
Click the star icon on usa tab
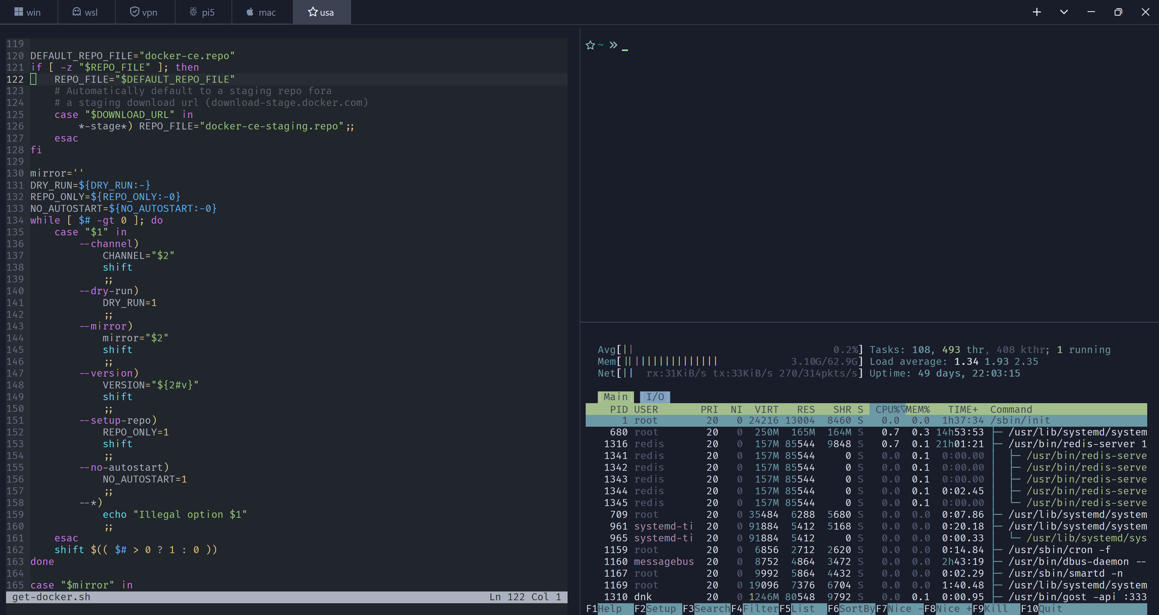(x=313, y=12)
